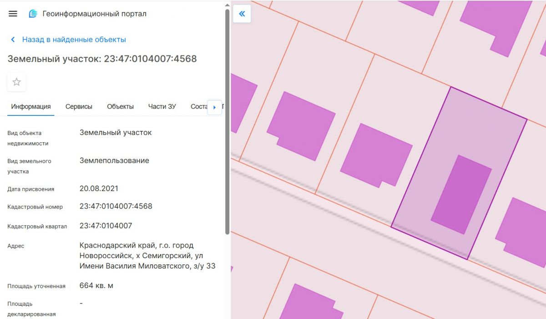The height and width of the screenshot is (319, 546).
Task: Go to the Части ЗУ tab
Action: click(x=162, y=107)
